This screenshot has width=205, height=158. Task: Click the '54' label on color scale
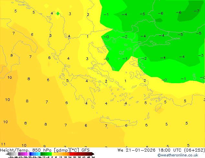click(x=93, y=157)
